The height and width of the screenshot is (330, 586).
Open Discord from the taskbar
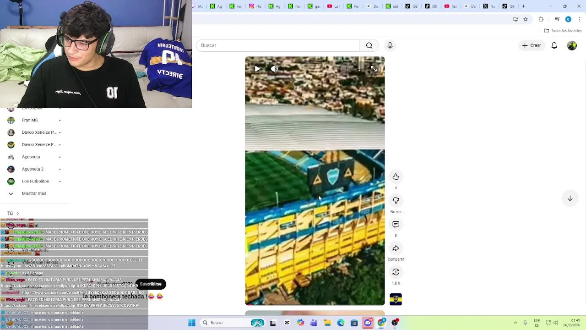click(x=368, y=323)
